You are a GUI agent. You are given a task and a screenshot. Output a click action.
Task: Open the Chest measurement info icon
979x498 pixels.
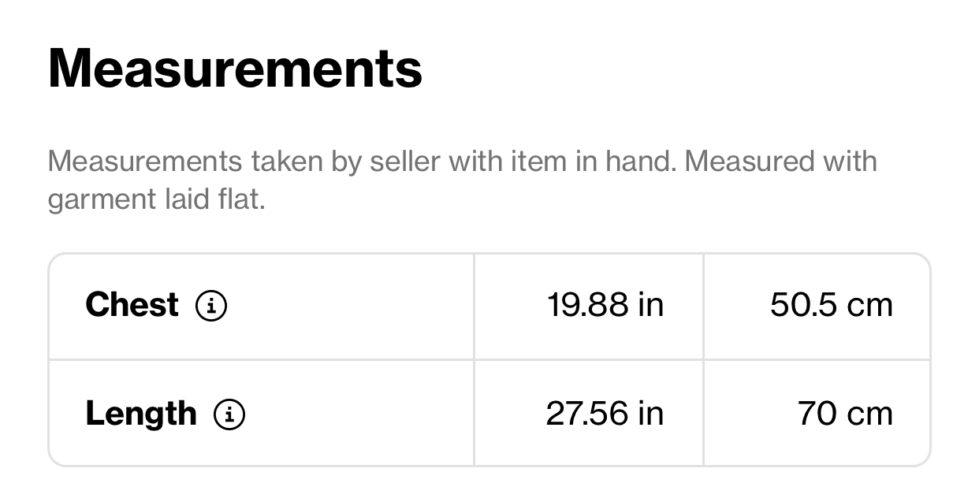211,306
